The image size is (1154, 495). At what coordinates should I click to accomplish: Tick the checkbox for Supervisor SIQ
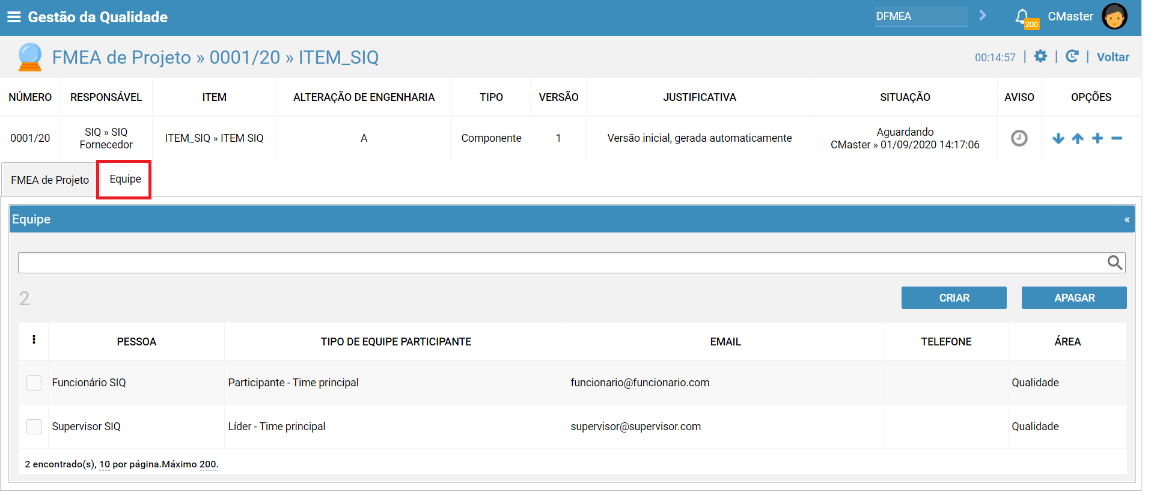[x=34, y=427]
